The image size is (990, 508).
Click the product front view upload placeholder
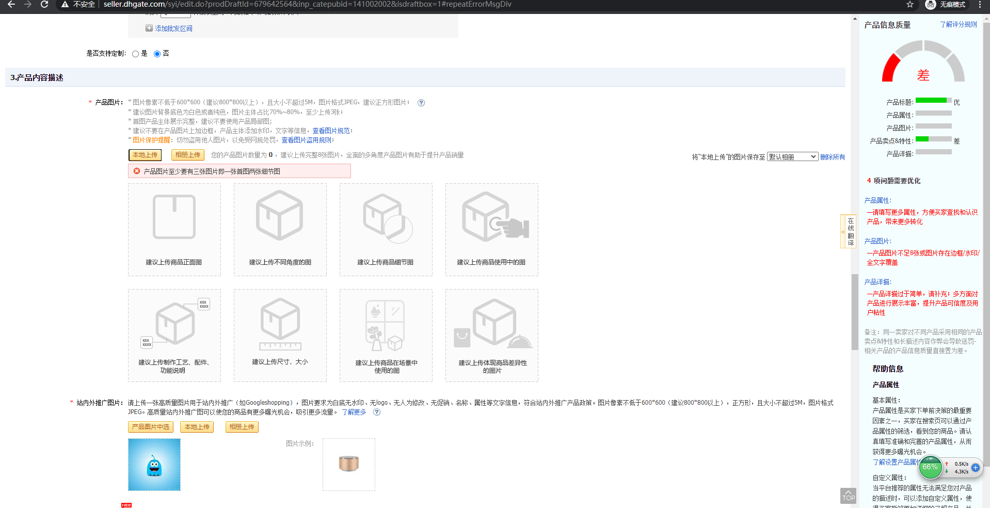click(x=174, y=229)
